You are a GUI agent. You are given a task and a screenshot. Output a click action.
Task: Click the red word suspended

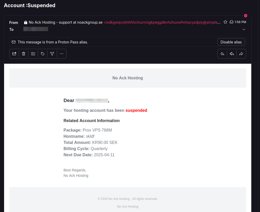coord(136,110)
